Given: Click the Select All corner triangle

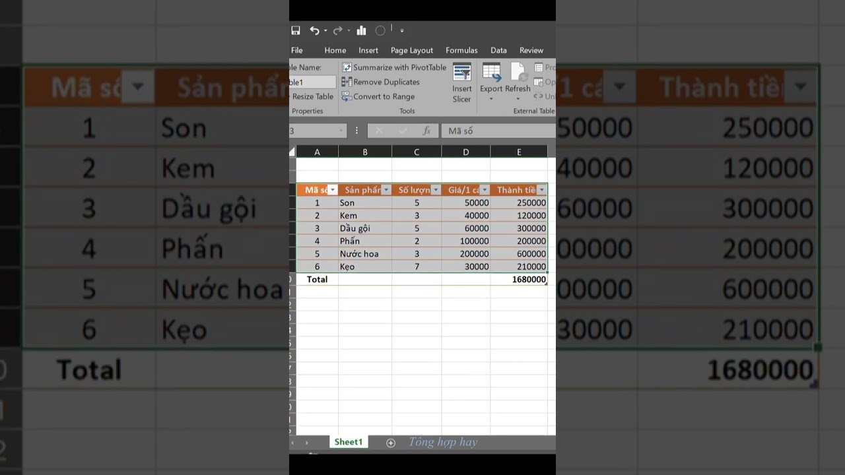Looking at the screenshot, I should click(x=292, y=152).
